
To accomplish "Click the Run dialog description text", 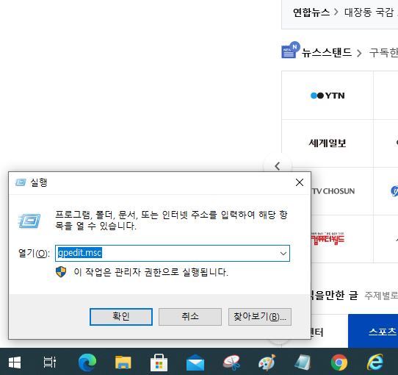I will point(172,220).
